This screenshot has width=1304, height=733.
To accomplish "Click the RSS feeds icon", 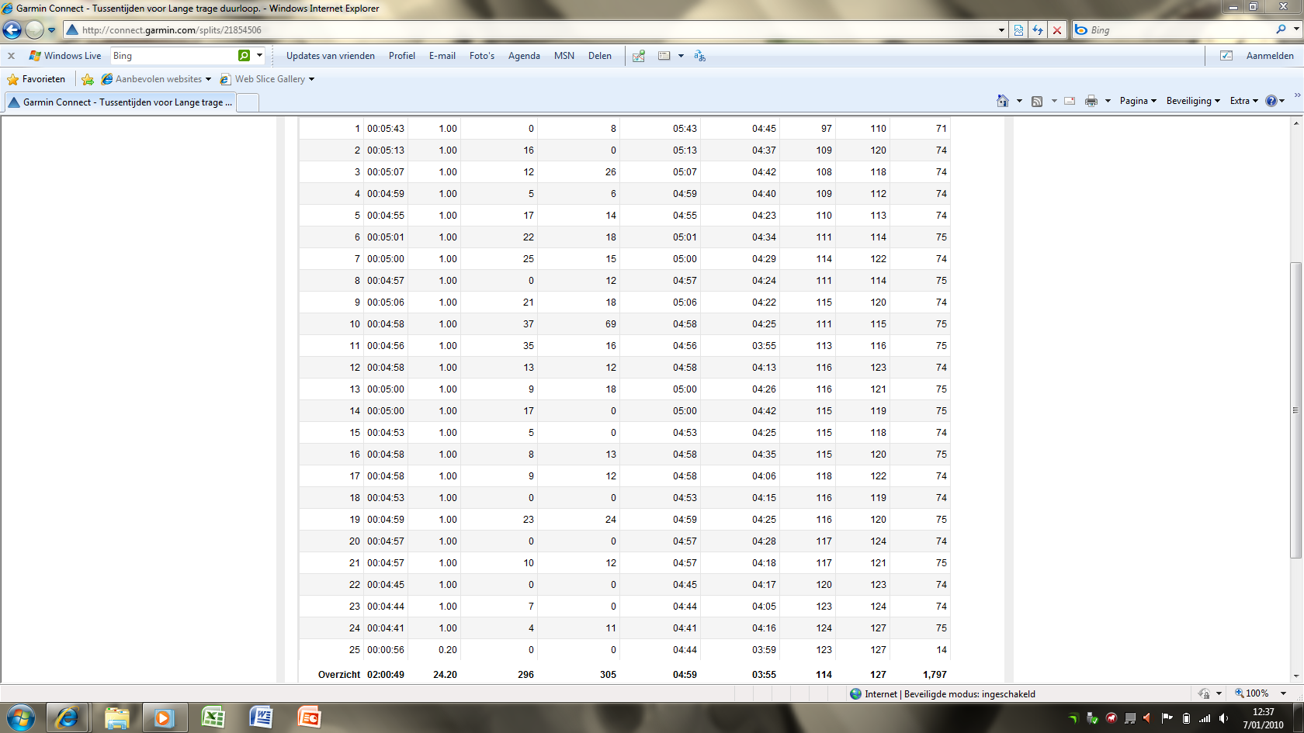I will tap(1037, 101).
